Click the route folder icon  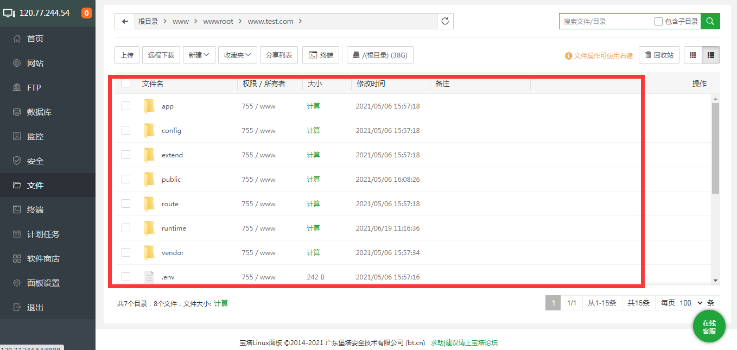pyautogui.click(x=149, y=203)
